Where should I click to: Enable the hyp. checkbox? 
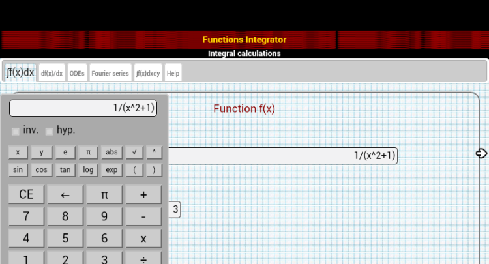coord(50,131)
